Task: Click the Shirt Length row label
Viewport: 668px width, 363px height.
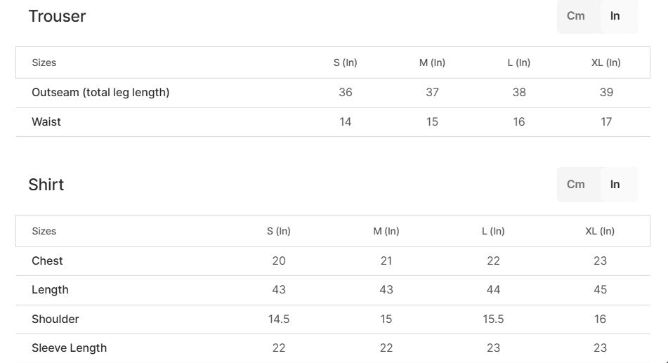Action: coord(50,289)
